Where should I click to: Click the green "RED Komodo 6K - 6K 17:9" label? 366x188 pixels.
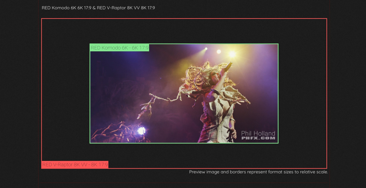(120, 48)
